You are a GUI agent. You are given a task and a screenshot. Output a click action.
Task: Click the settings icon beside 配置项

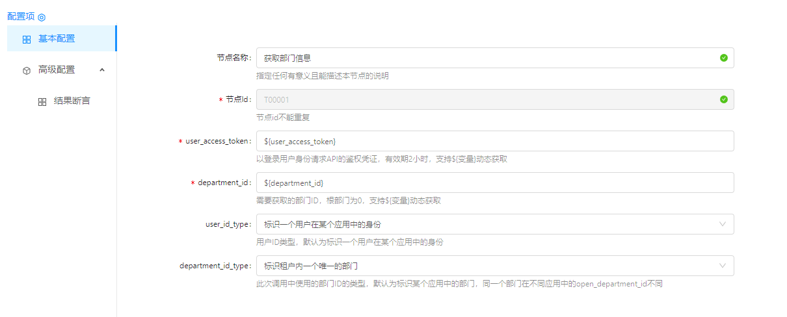click(x=42, y=17)
